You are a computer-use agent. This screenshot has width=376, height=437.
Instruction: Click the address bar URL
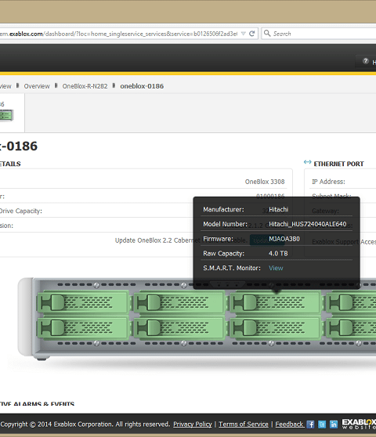click(x=119, y=34)
